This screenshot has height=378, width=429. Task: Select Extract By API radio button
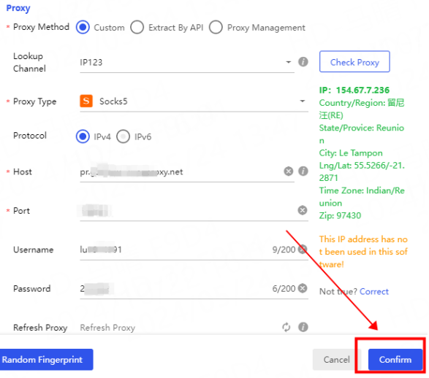point(137,27)
